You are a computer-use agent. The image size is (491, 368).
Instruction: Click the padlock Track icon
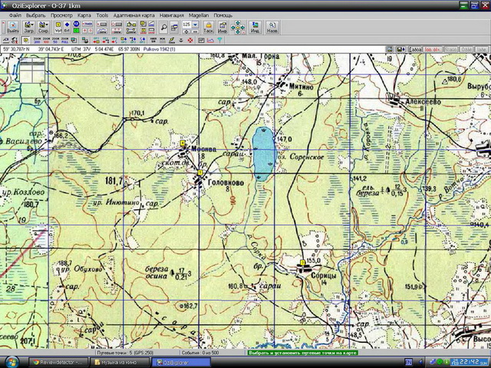[208, 28]
